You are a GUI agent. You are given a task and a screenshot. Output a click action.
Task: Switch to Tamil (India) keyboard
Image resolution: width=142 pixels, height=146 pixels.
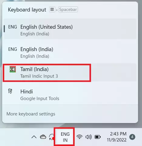70,73
